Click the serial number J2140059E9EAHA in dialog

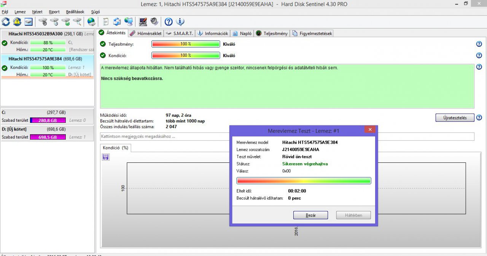(x=301, y=149)
